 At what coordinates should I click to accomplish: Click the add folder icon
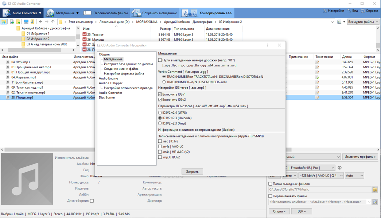coord(18,22)
